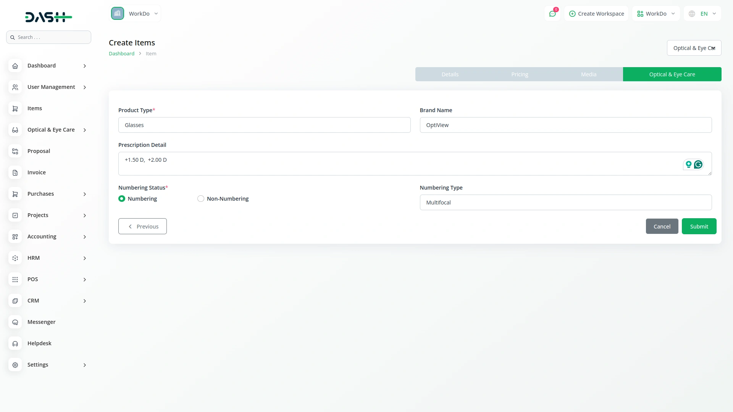Select the Numbering radio button

tap(122, 199)
